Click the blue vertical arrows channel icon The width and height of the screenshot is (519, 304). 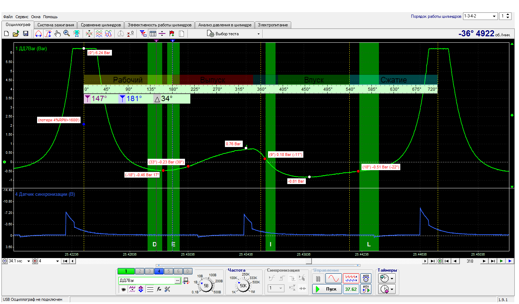point(141,289)
